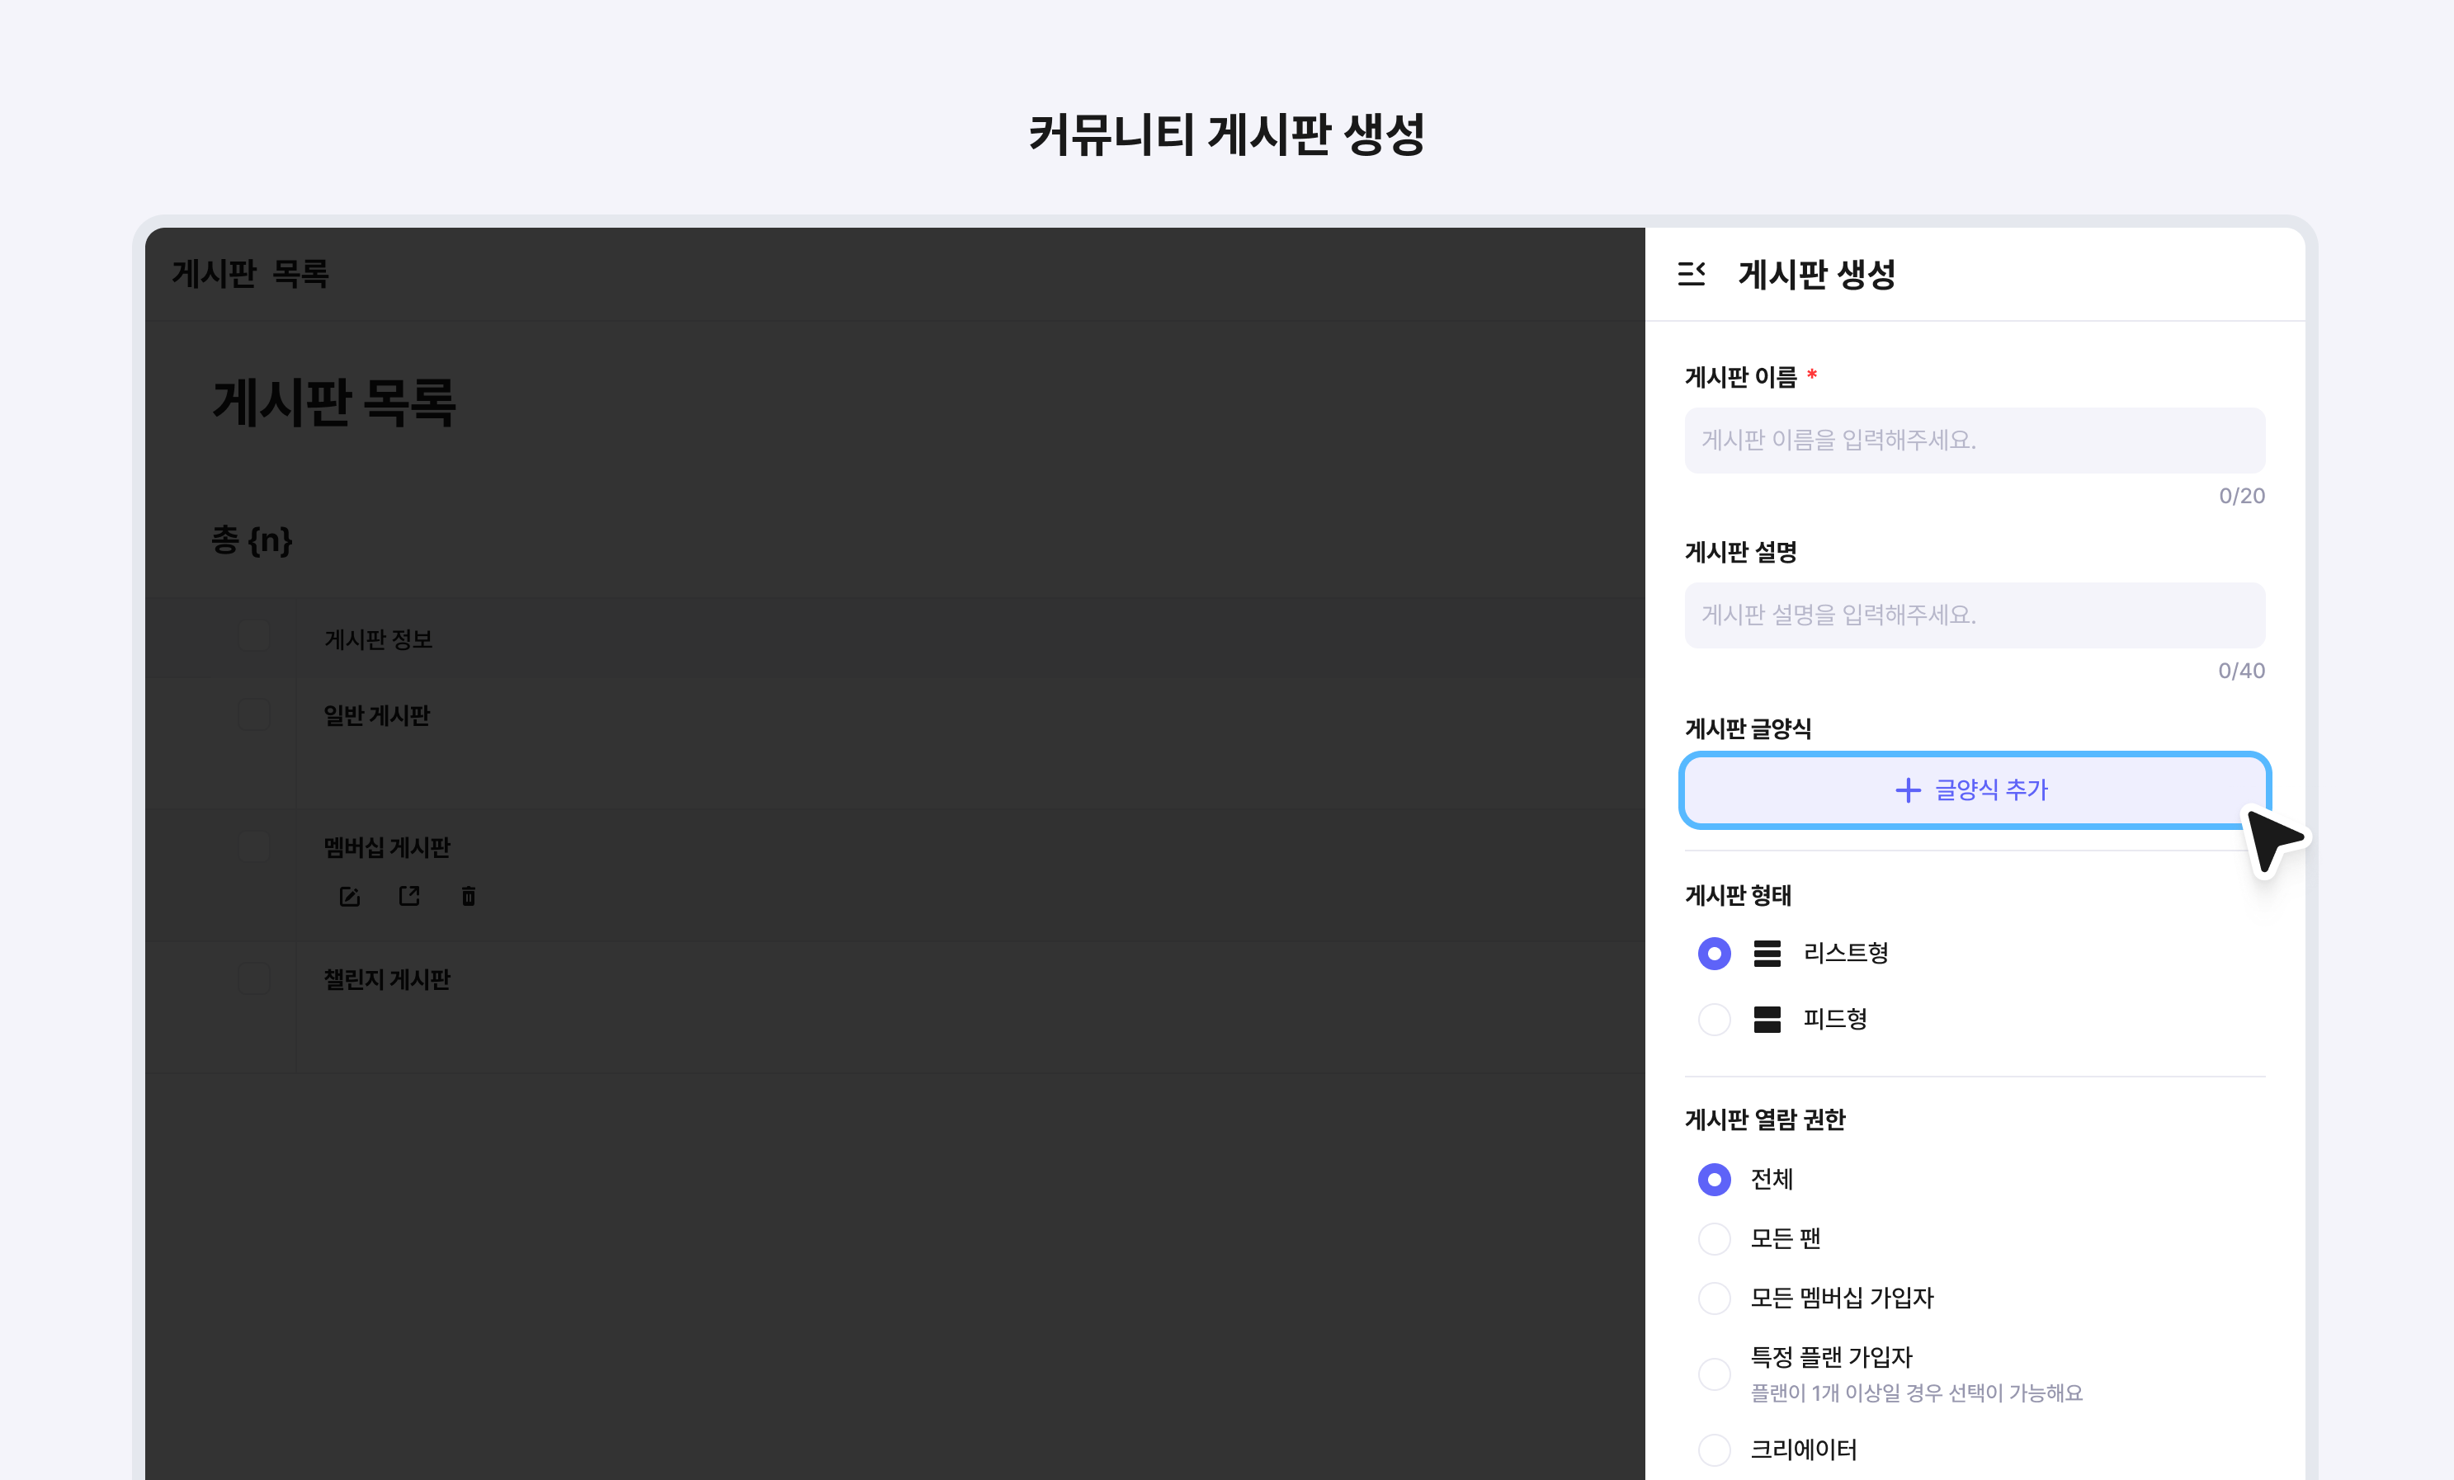Image resolution: width=2454 pixels, height=1480 pixels.
Task: Focus the 게시판 설명 input field
Action: tap(1974, 615)
